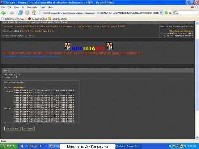
Task: Open the Bookmarks menu
Action: tap(32, 7)
